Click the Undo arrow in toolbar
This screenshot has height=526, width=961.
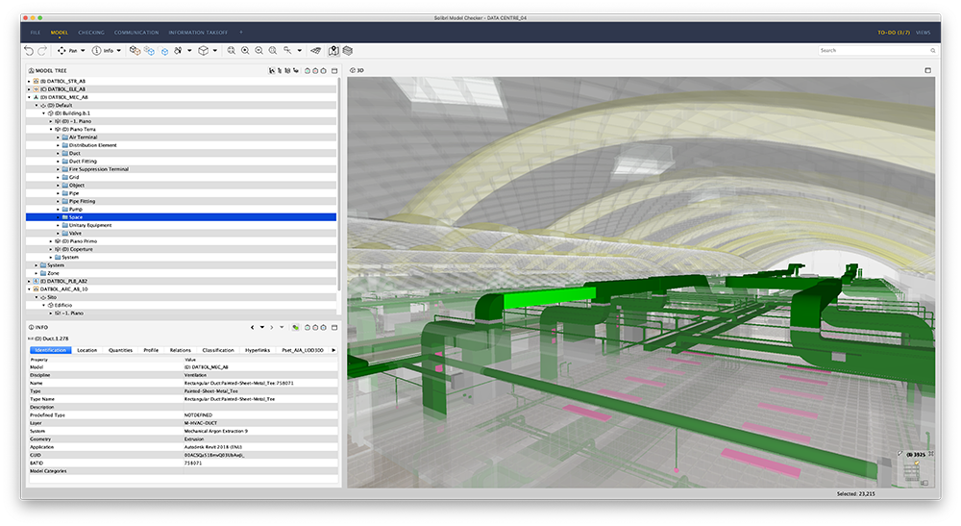pyautogui.click(x=29, y=51)
